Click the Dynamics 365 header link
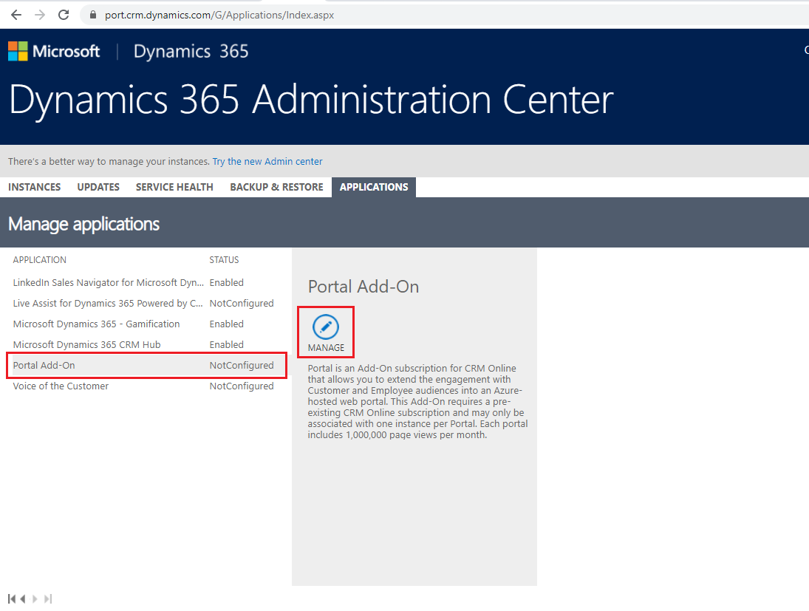The image size is (809, 611). pos(191,51)
